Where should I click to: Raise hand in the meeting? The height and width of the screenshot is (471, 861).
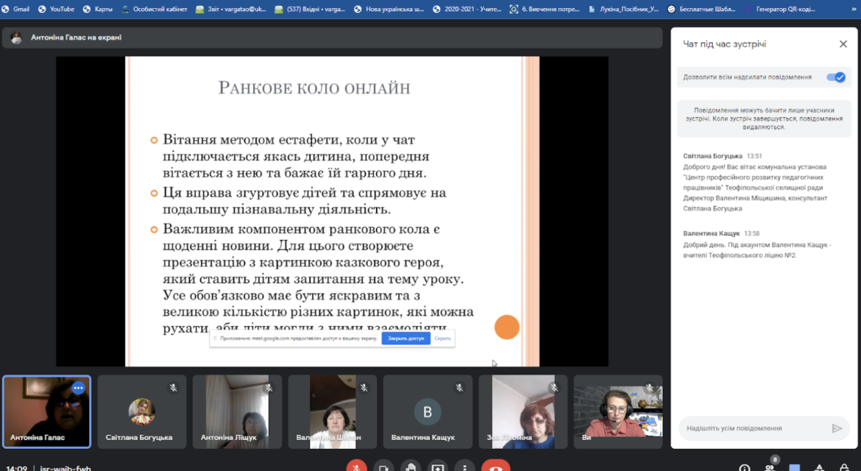[x=410, y=467]
